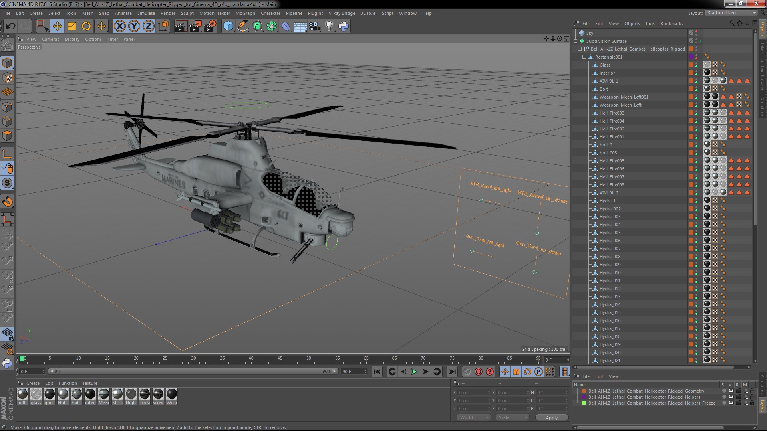Click the Floor environment icon
The height and width of the screenshot is (431, 767).
[x=300, y=26]
